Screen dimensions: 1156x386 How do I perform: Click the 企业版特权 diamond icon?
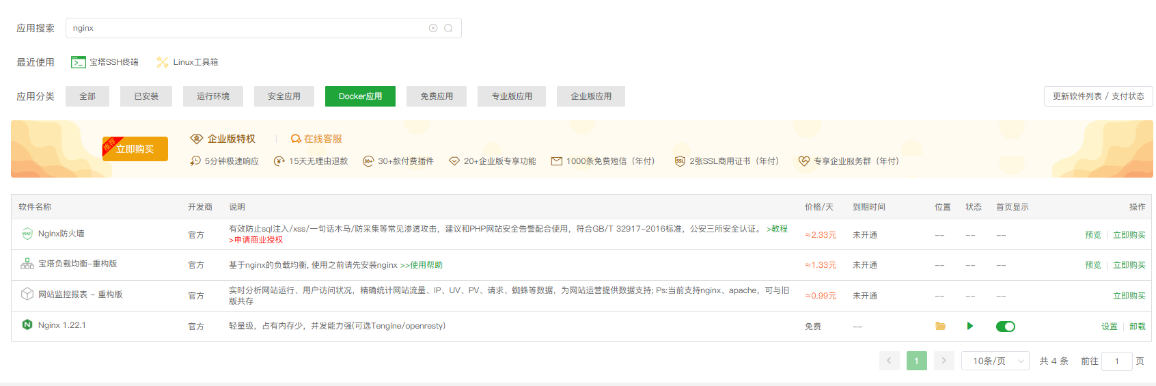point(197,139)
